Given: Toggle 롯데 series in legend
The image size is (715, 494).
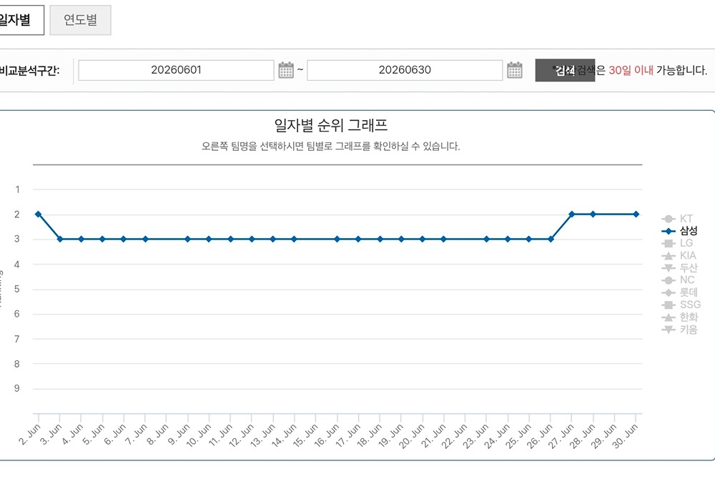Looking at the screenshot, I should point(679,292).
